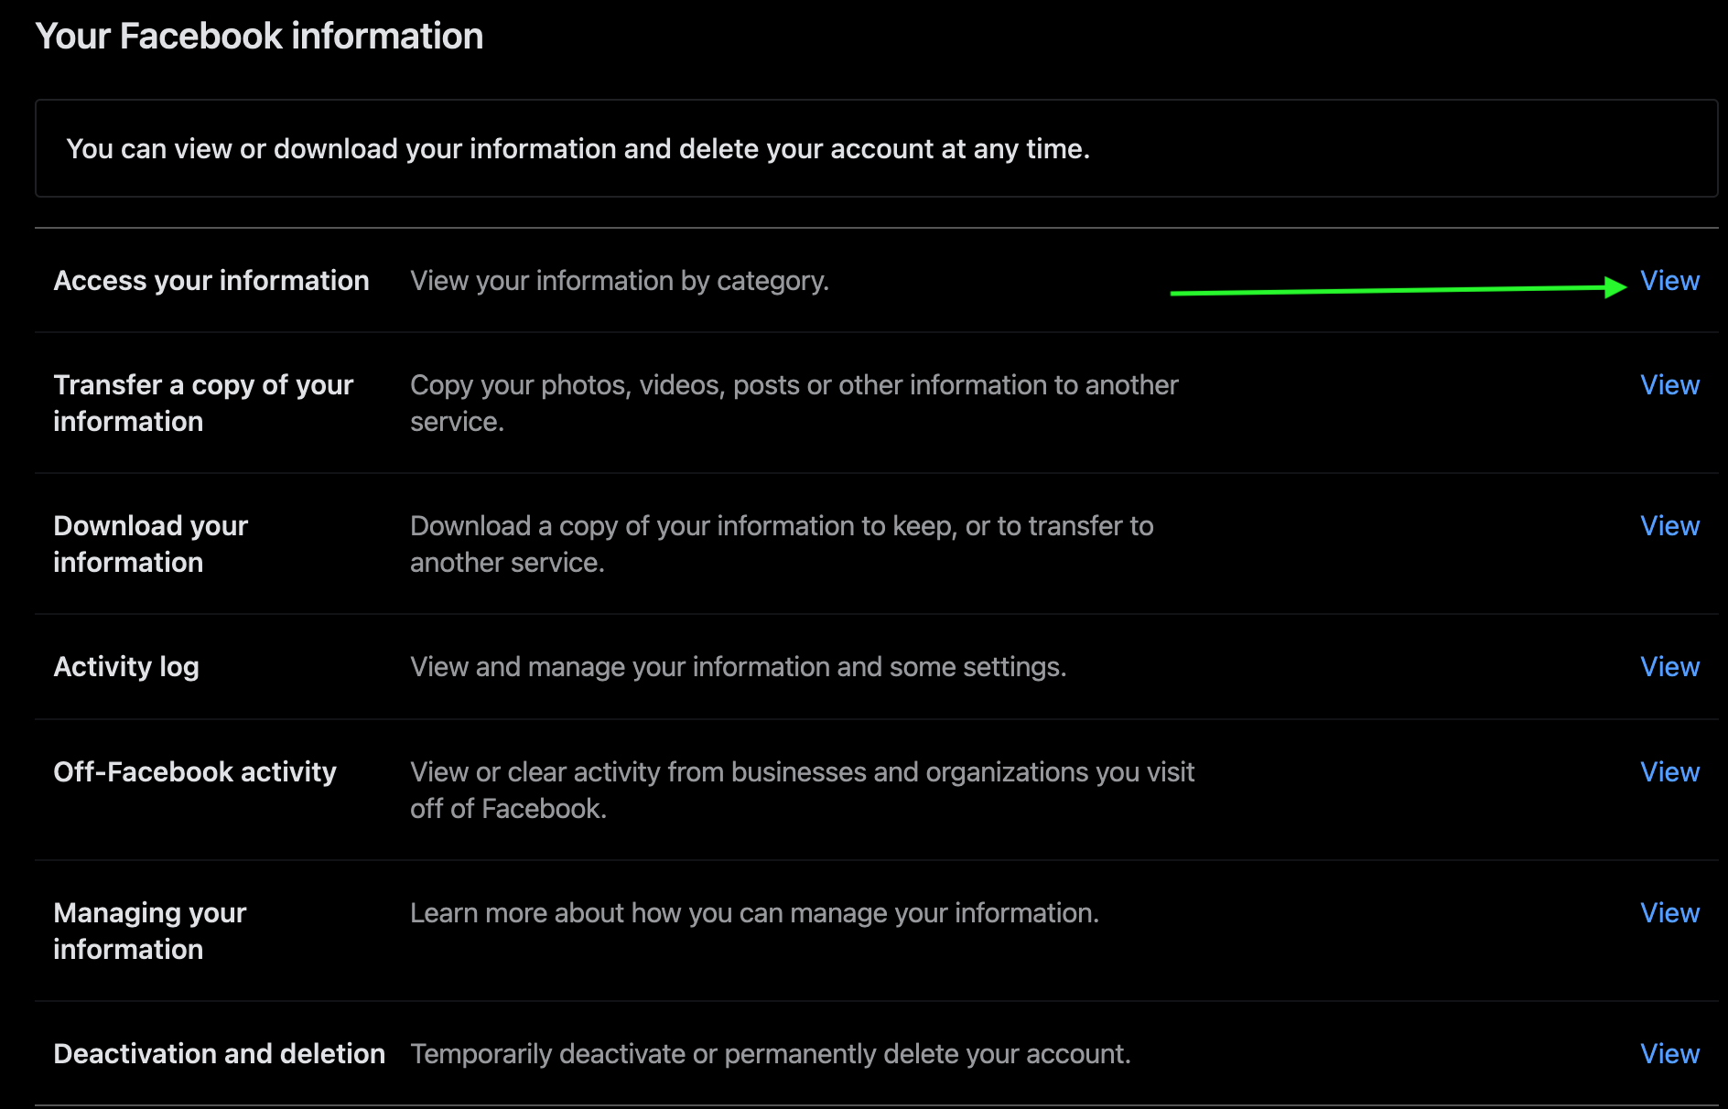Image resolution: width=1728 pixels, height=1109 pixels.
Task: Click 'Download a copy of your information' description
Action: pyautogui.click(x=782, y=544)
